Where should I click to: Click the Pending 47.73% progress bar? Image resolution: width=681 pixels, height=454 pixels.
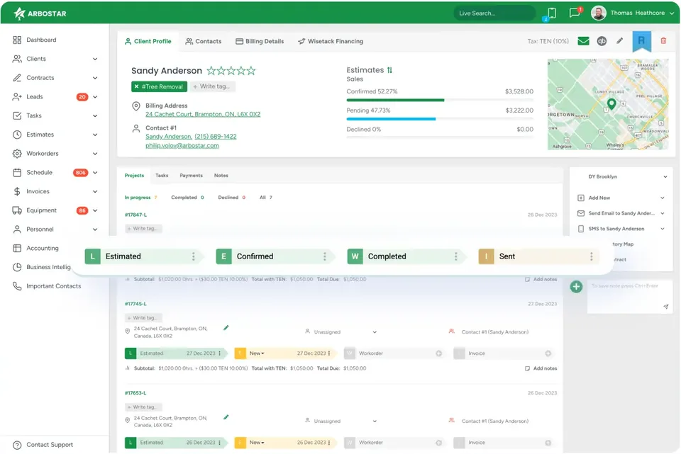(x=440, y=119)
